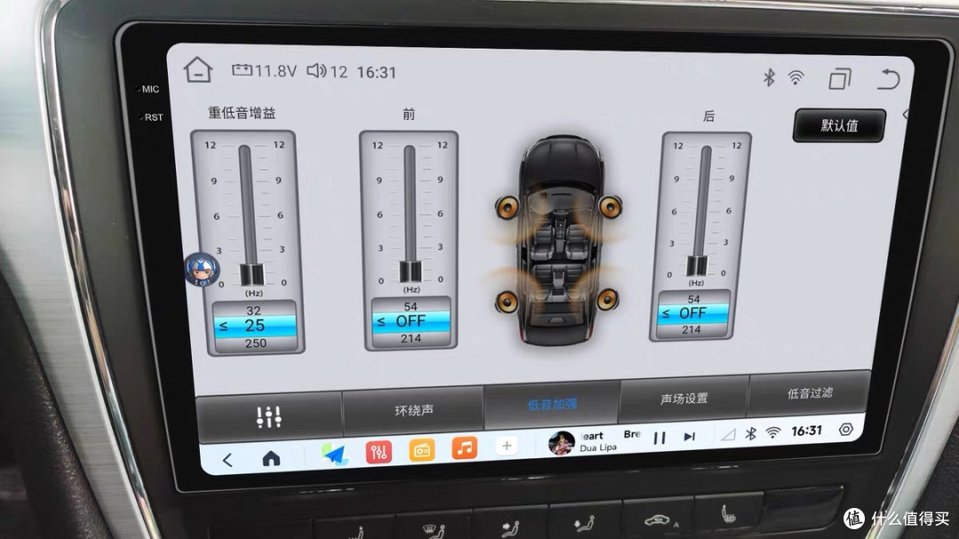Tap the Dua Lipa album art thumbnail

pyautogui.click(x=561, y=443)
